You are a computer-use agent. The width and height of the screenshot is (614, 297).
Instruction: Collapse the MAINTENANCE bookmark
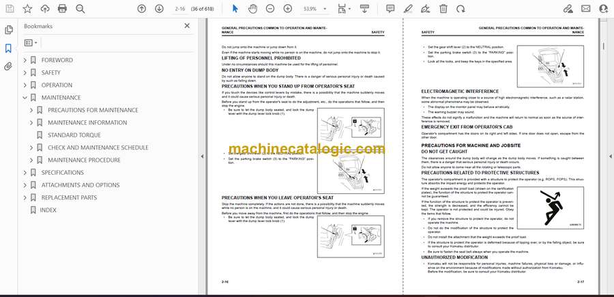point(25,98)
